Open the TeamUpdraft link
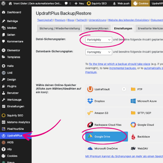Image resolution: width=163 pixels, height=163 pixels. pos(45,20)
